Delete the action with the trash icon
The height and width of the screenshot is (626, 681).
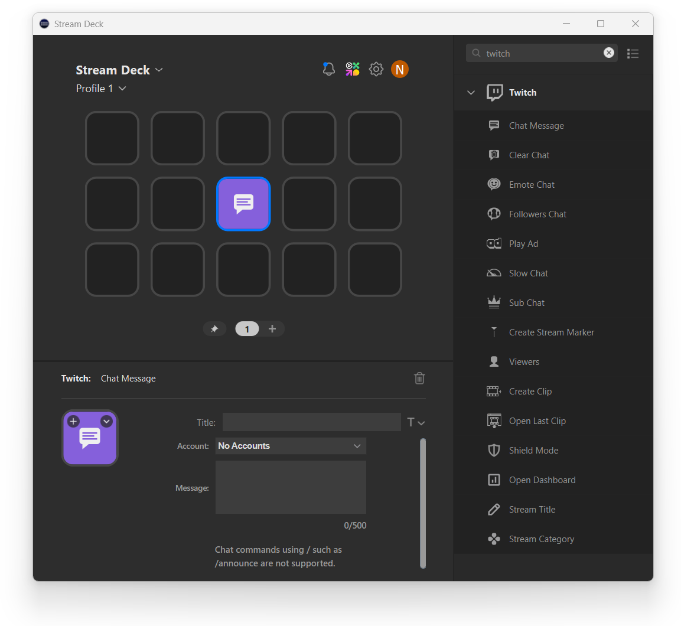point(419,378)
